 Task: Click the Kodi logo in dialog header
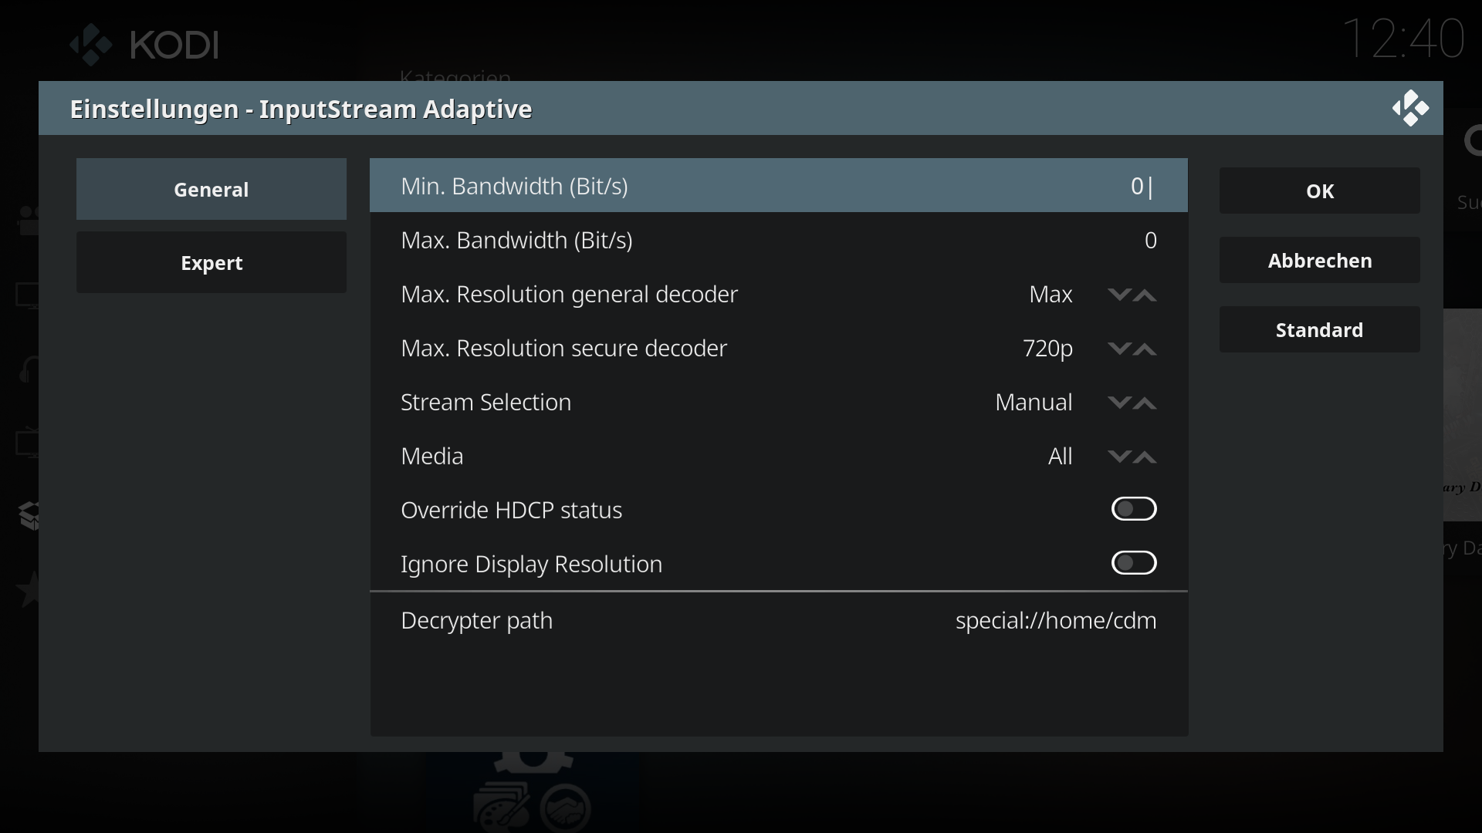pyautogui.click(x=1410, y=109)
